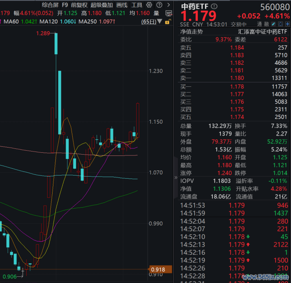Viewport: 291px width, 283px height.
Task: Open the 综合屏 view
Action: [50, 5]
